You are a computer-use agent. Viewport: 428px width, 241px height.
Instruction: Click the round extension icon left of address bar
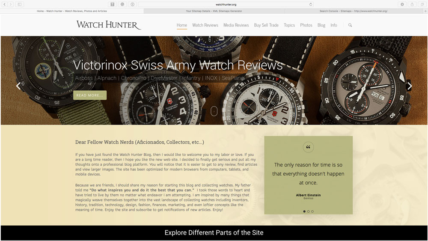pyautogui.click(x=122, y=4)
